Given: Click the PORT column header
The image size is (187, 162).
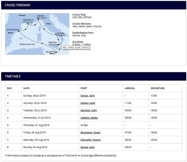Looking at the screenshot, I should [x=84, y=88].
